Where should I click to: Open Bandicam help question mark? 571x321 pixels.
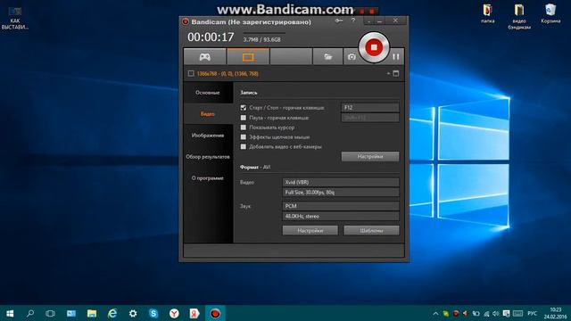click(353, 21)
